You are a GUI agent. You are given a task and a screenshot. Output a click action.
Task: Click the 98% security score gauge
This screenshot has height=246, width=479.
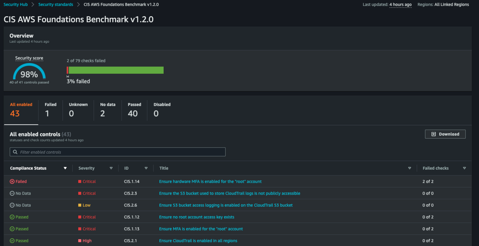(x=29, y=72)
